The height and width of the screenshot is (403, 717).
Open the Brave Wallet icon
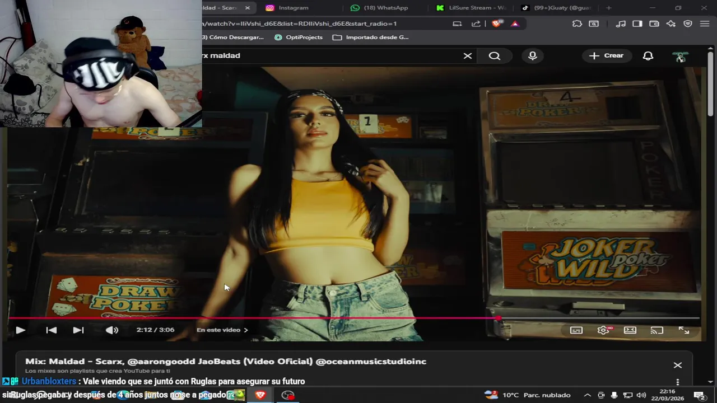[654, 24]
